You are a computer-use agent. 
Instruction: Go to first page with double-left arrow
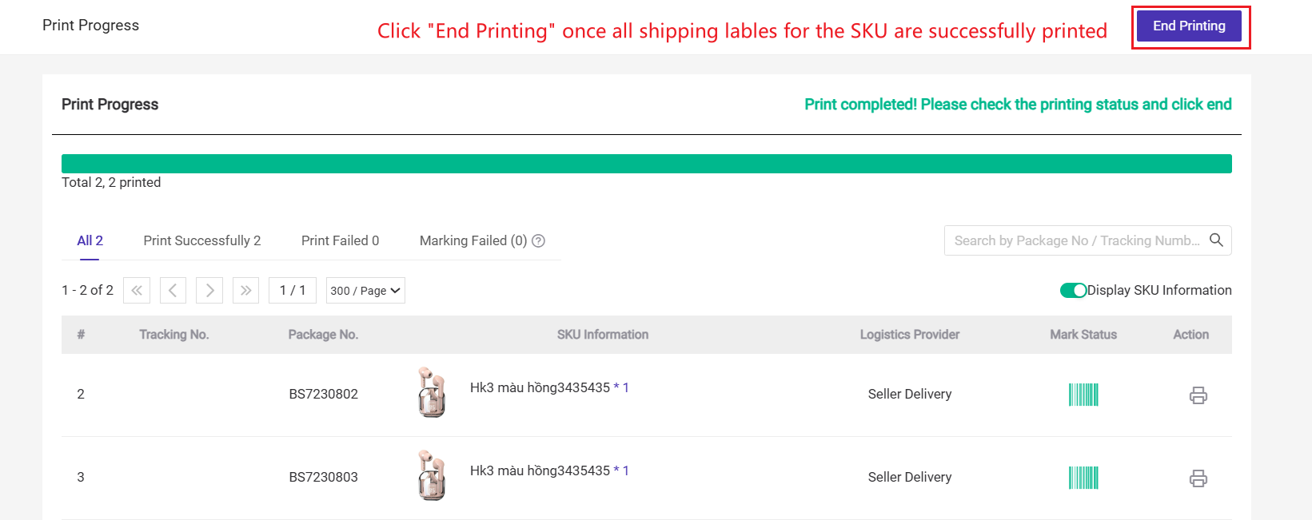[x=137, y=290]
